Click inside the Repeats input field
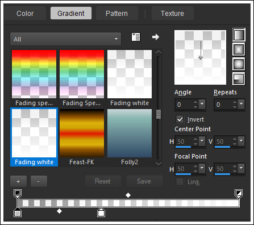Image resolution: width=254 pixels, height=225 pixels. pos(223,105)
